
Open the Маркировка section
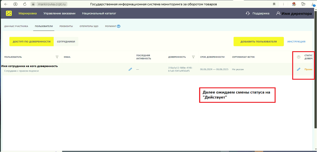(28, 13)
